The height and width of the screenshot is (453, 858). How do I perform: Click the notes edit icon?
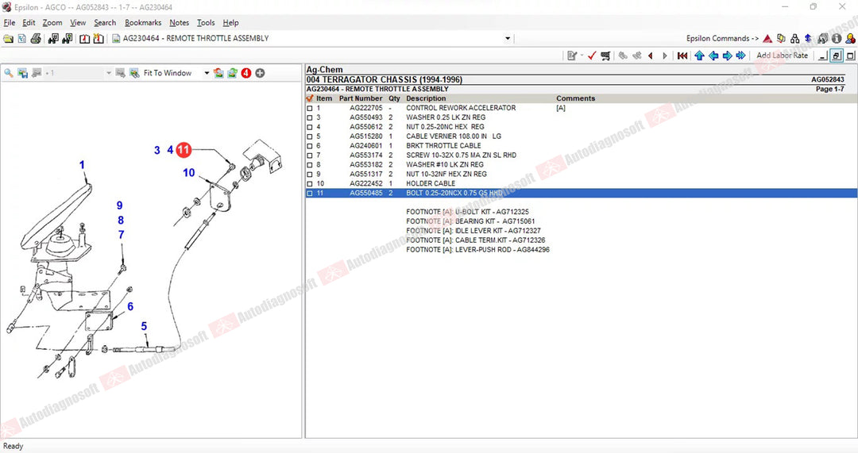(572, 56)
